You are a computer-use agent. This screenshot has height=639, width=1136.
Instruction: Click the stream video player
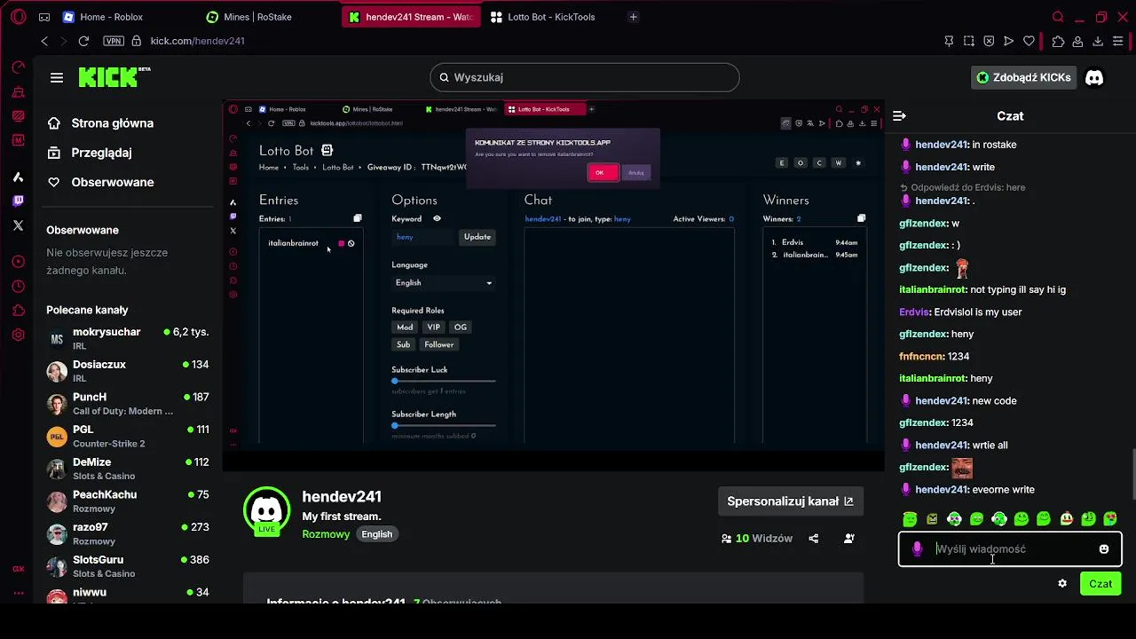[x=553, y=284]
